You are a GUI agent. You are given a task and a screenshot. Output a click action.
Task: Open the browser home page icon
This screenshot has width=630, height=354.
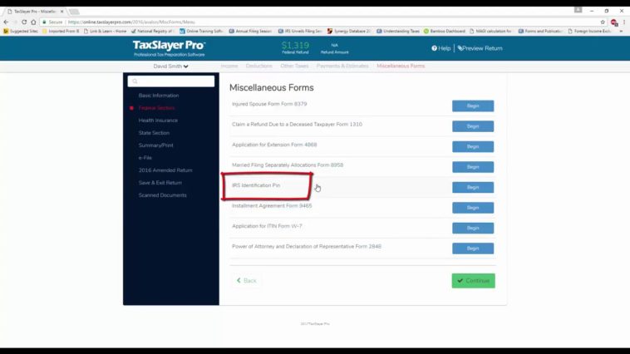(x=32, y=22)
